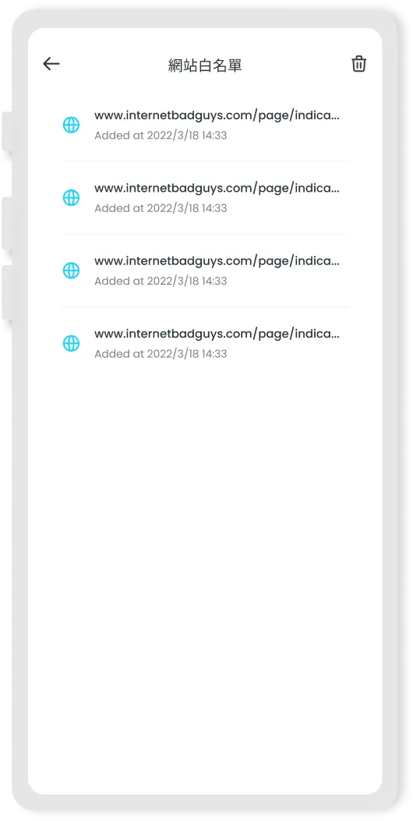Click the top side button on phone frame
Image resolution: width=413 pixels, height=821 pixels.
pyautogui.click(x=7, y=132)
